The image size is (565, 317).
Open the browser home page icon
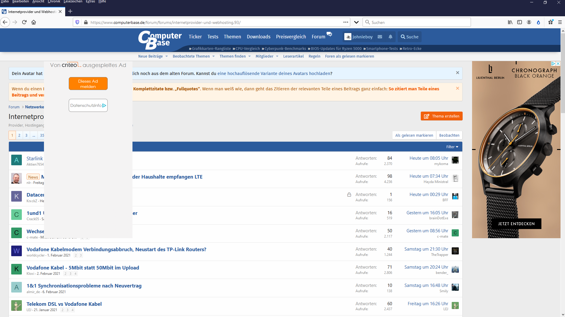click(34, 22)
